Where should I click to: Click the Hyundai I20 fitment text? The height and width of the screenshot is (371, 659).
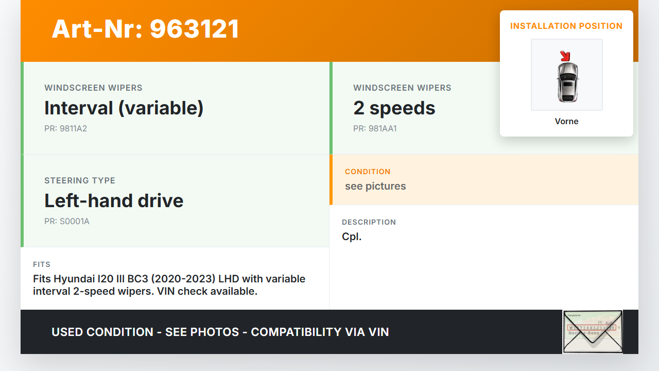click(169, 285)
